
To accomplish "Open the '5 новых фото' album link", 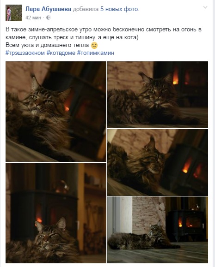I will pos(120,9).
